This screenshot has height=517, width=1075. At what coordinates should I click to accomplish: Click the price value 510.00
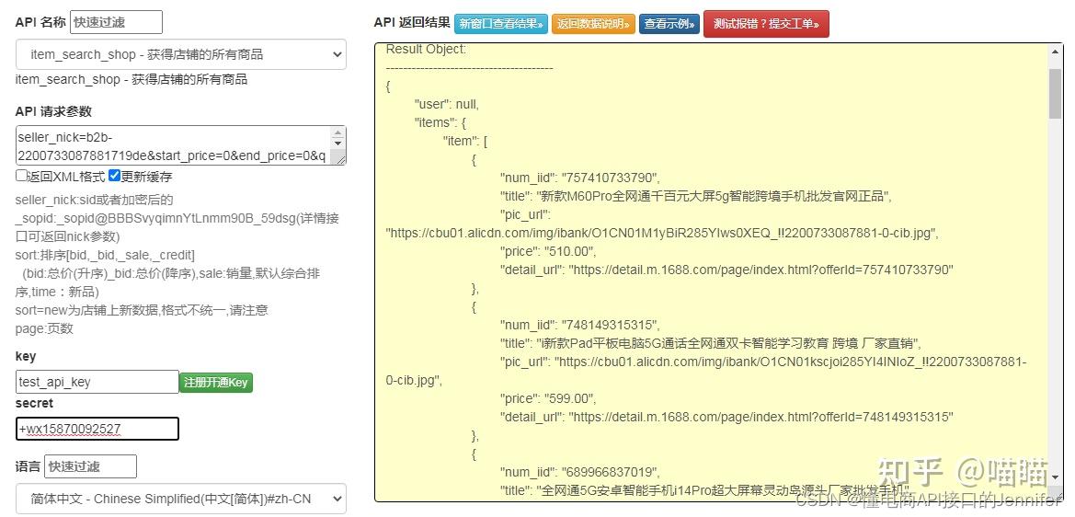click(x=570, y=252)
